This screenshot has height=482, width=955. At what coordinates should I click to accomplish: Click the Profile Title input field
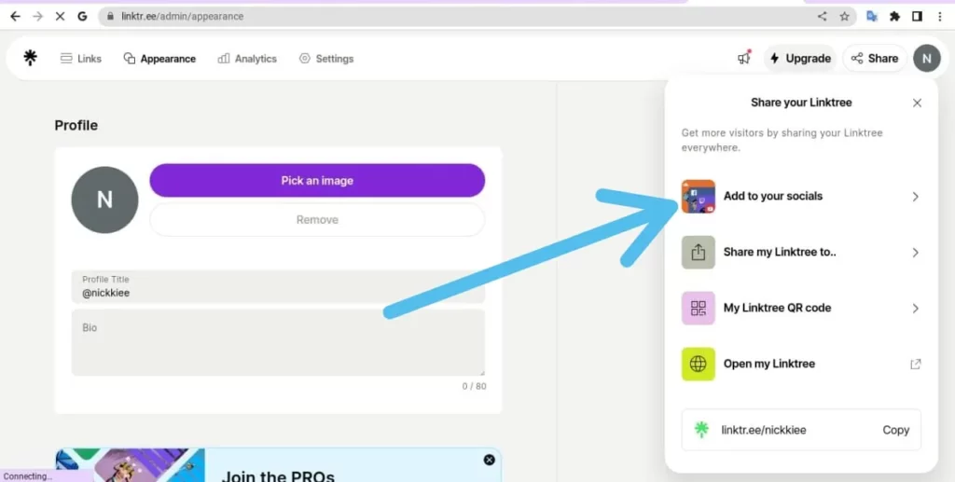click(x=278, y=286)
